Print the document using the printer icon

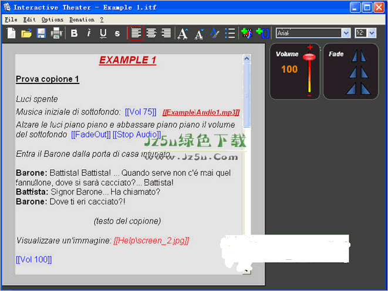click(x=56, y=34)
